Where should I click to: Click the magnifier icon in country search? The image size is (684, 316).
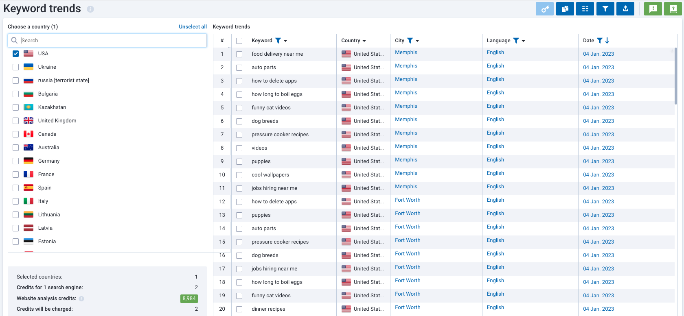(15, 40)
